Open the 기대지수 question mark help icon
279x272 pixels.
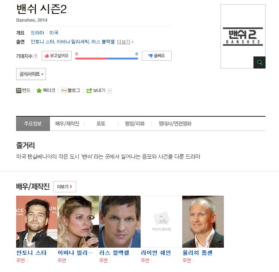pyautogui.click(x=36, y=56)
